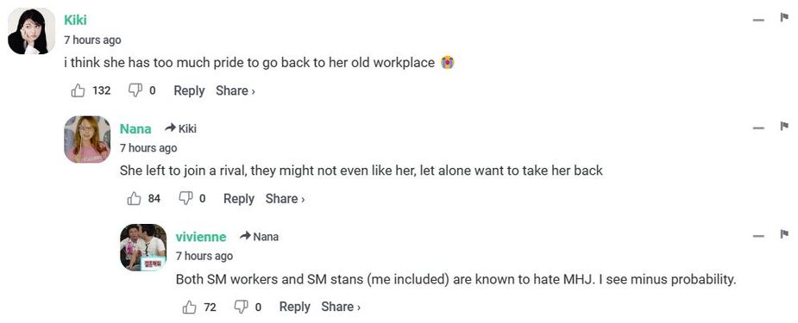Collapse Kiki's comment thread with minus

point(759,20)
